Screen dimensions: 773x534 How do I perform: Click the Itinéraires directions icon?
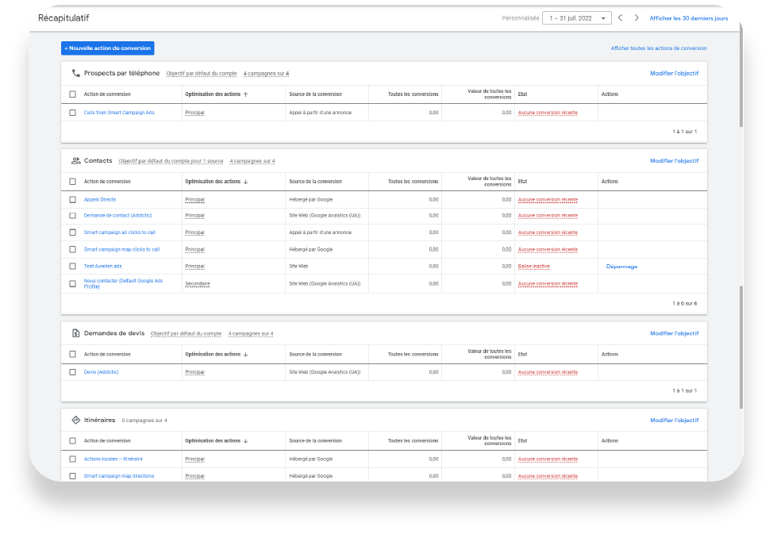click(76, 420)
